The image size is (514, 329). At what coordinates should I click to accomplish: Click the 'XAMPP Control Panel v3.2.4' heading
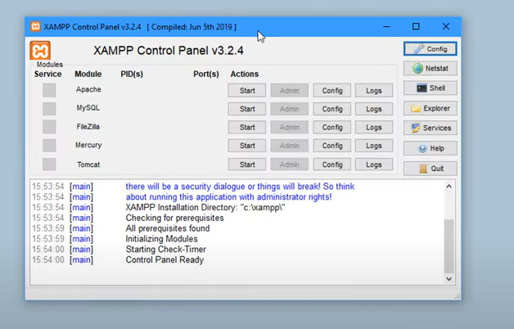click(169, 51)
